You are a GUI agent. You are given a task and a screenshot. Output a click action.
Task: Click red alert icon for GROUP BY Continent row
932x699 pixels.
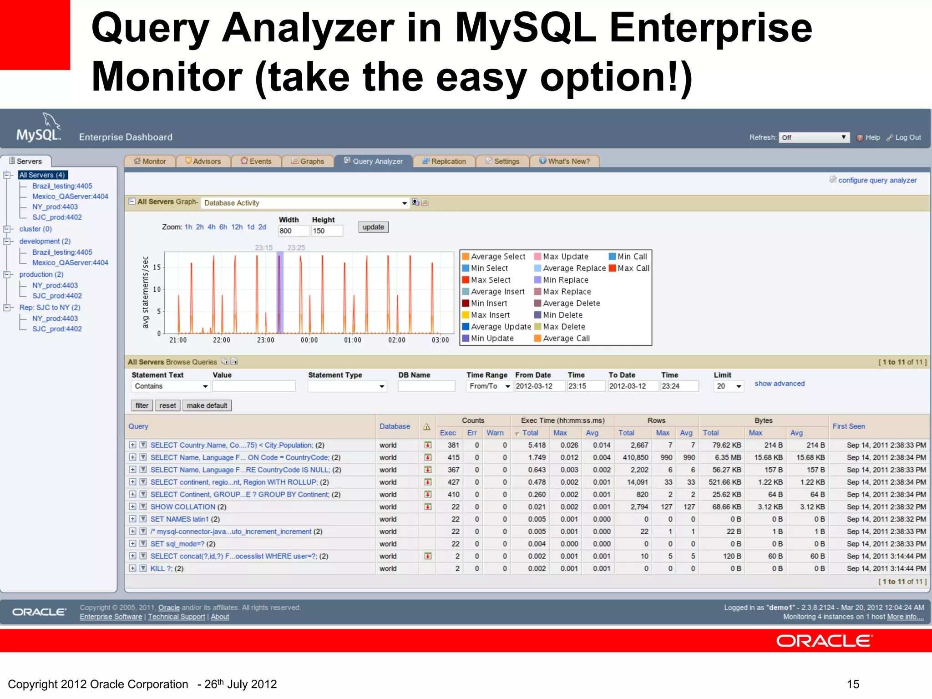[428, 494]
